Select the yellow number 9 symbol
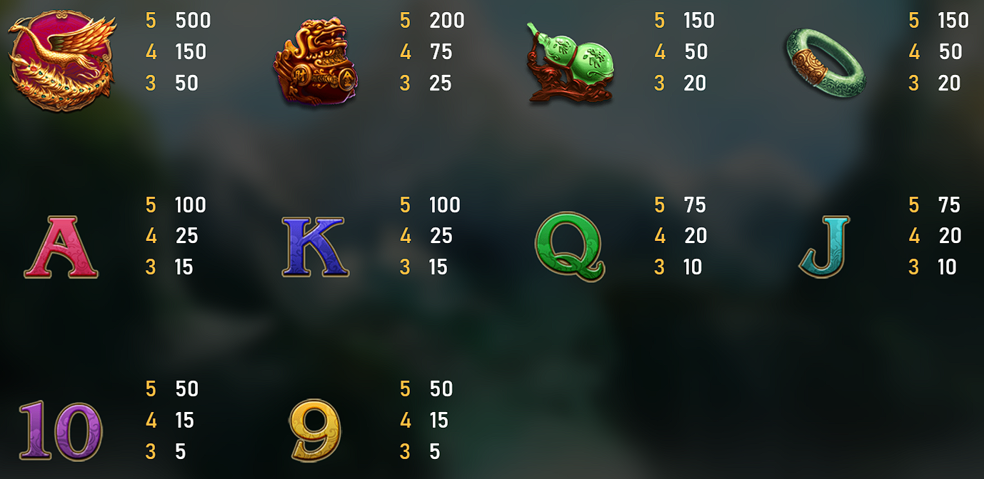This screenshot has width=984, height=479. coord(315,430)
